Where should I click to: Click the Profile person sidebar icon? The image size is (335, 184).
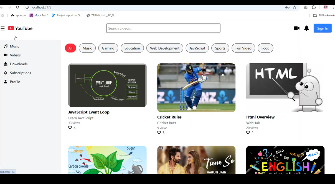[x=6, y=82]
